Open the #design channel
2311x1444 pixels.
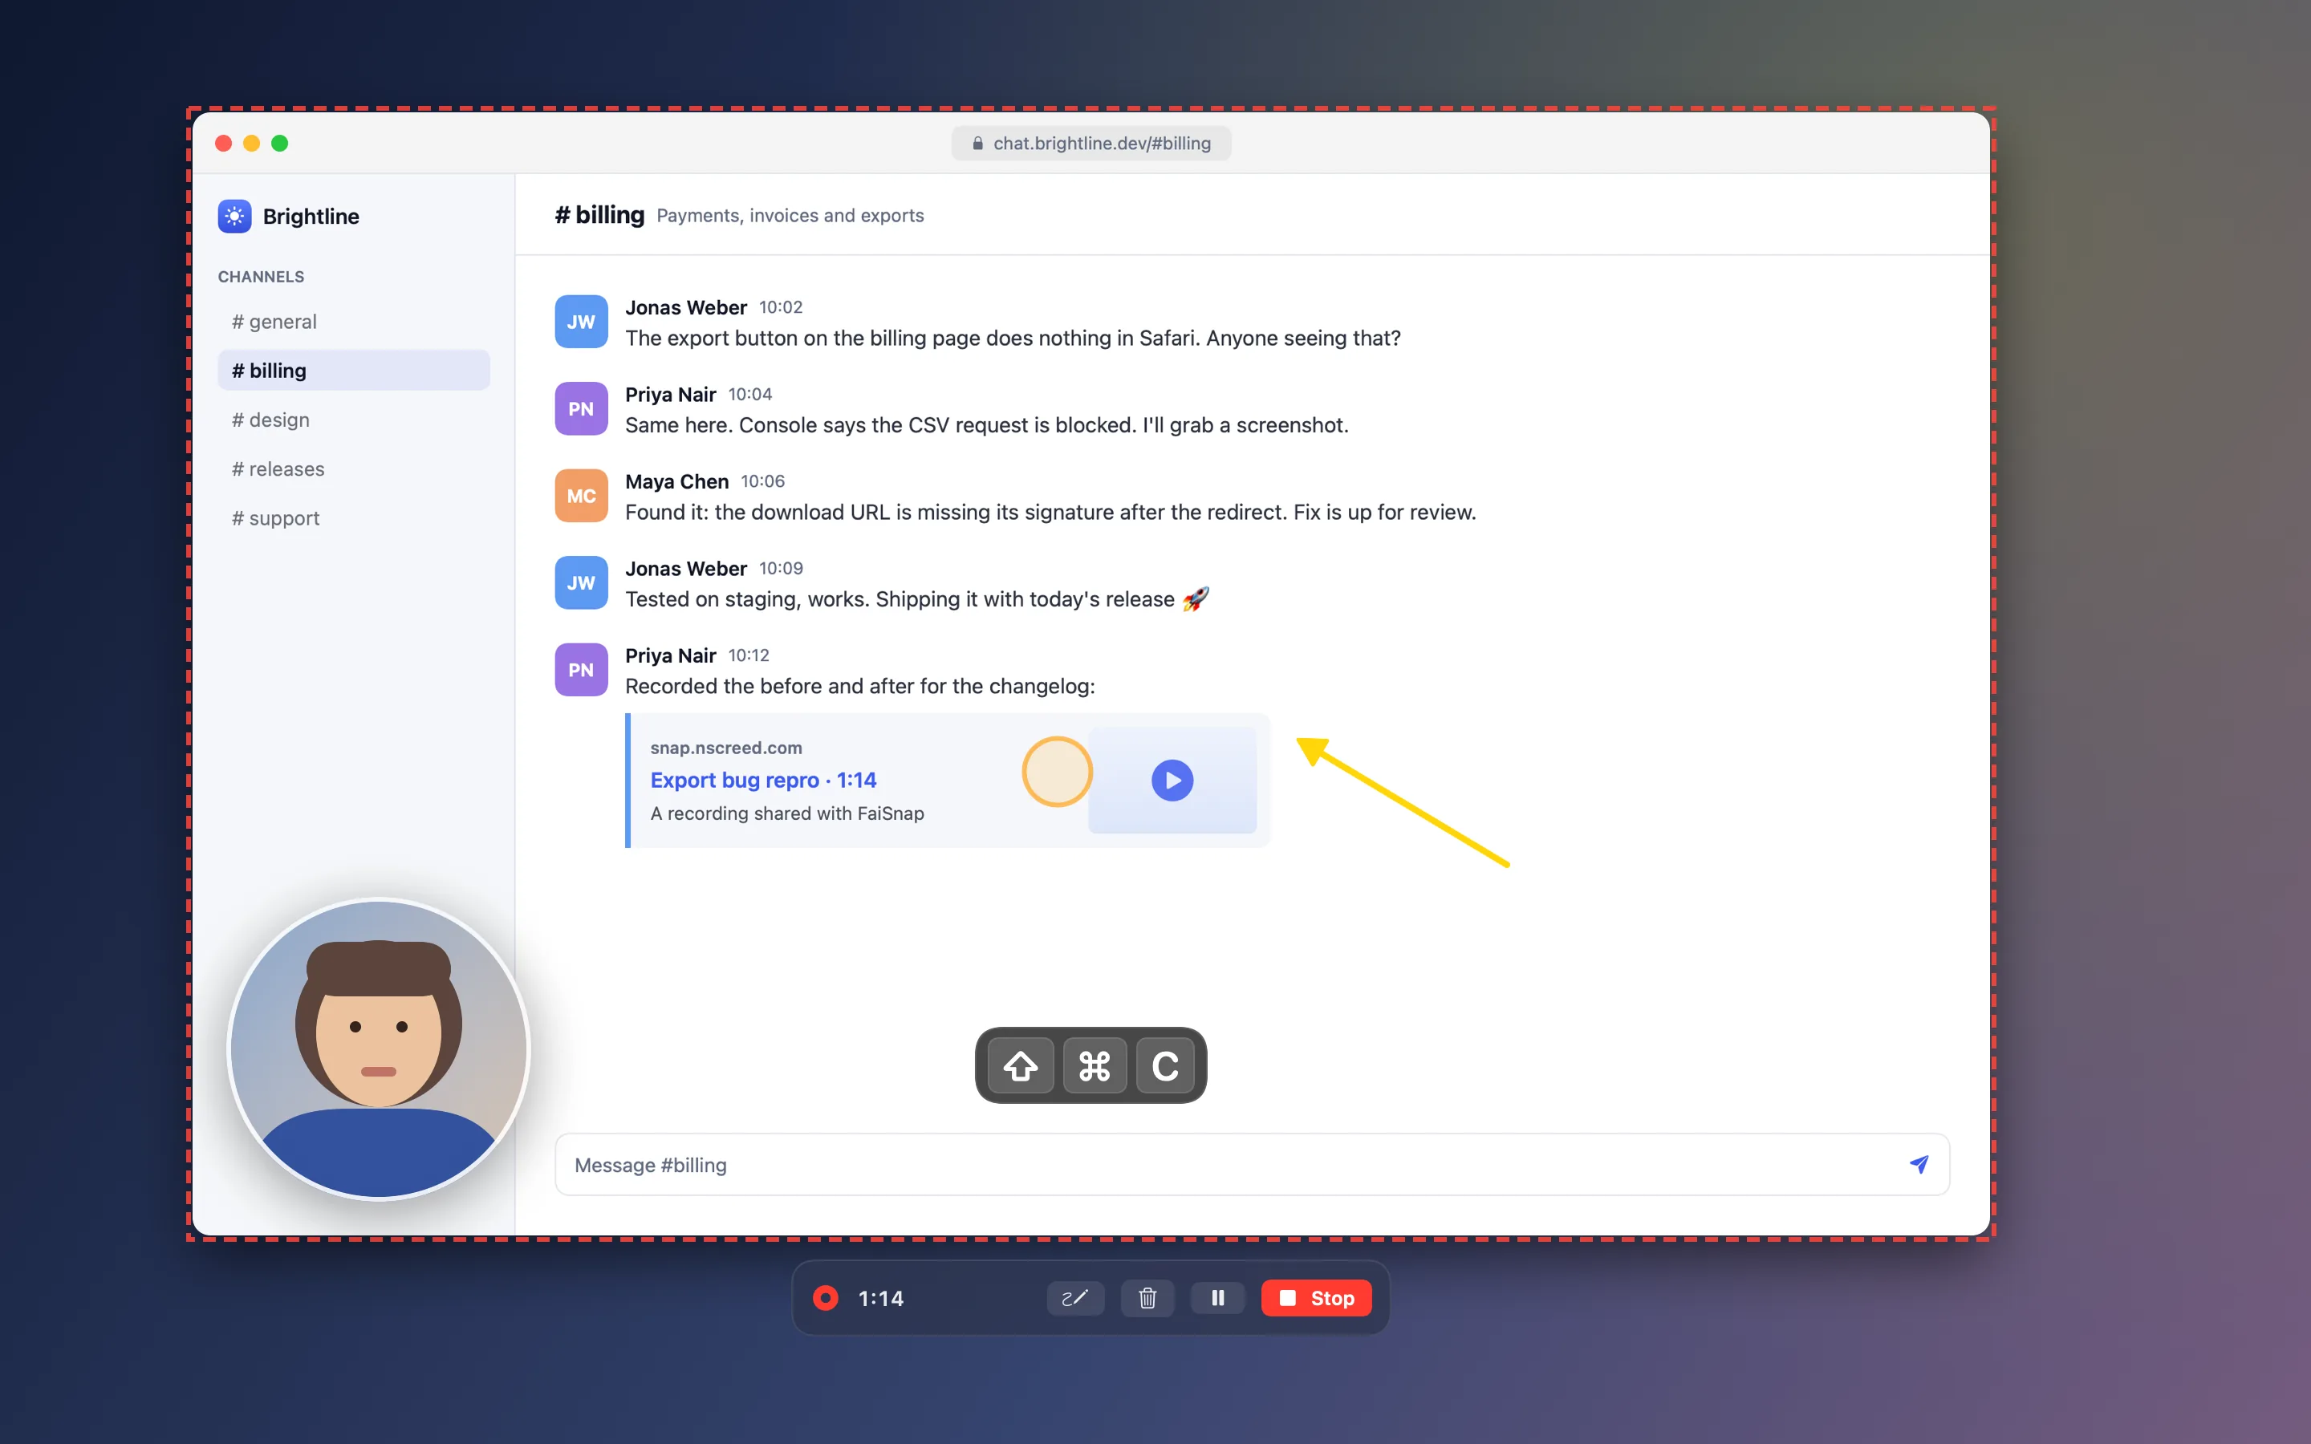pos(353,420)
